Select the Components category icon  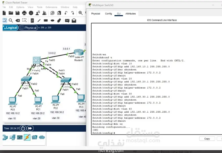[x=20, y=137]
